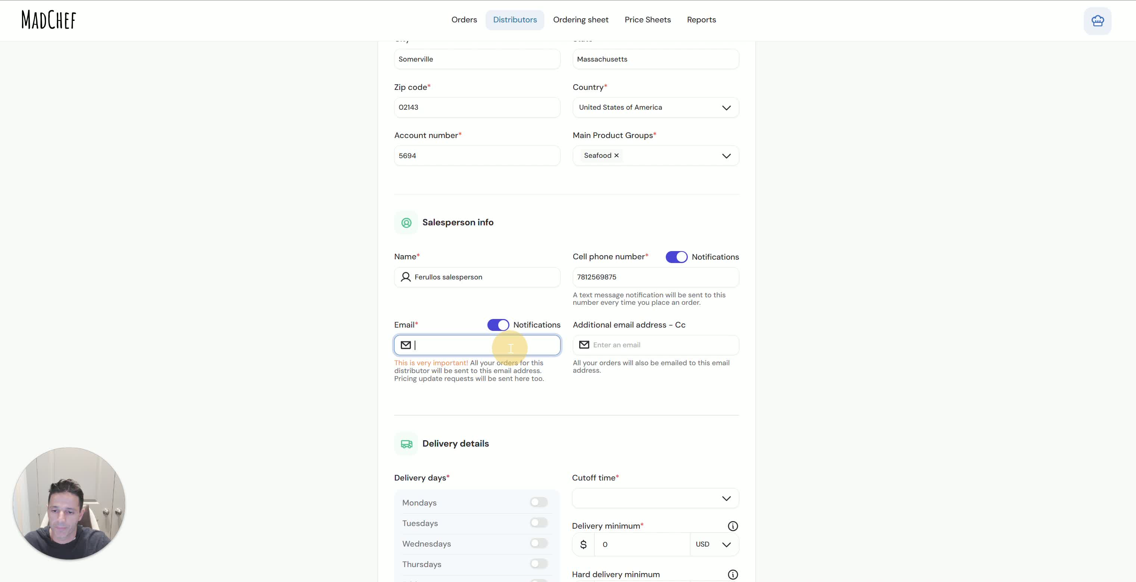Open the Country dropdown
This screenshot has width=1136, height=582.
(x=655, y=107)
